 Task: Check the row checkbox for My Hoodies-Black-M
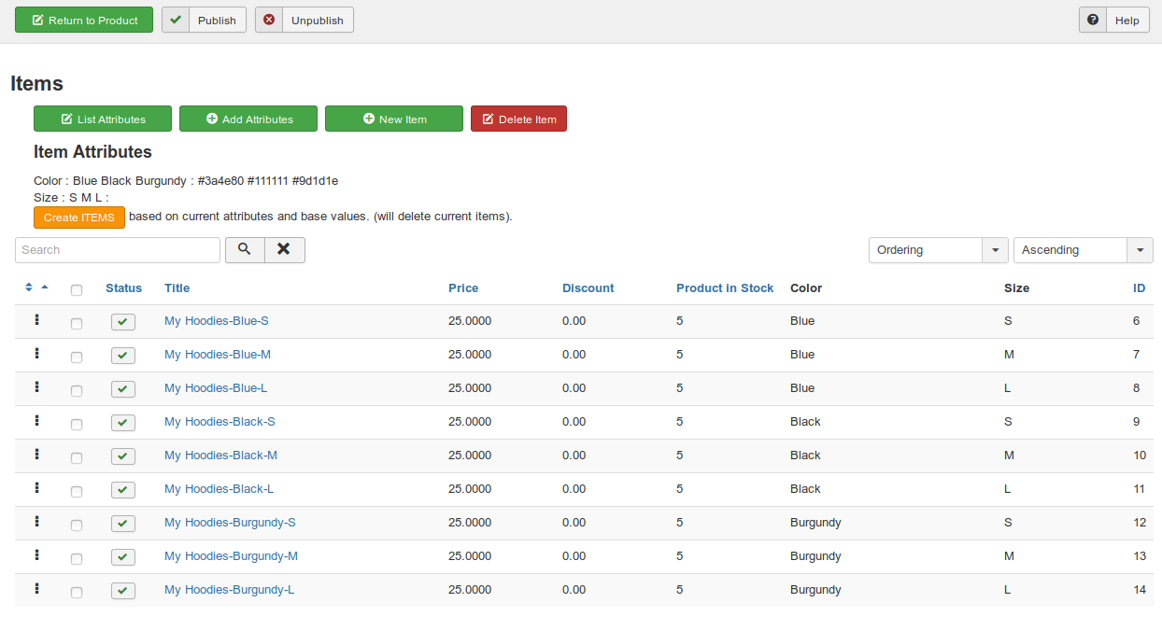tap(77, 457)
